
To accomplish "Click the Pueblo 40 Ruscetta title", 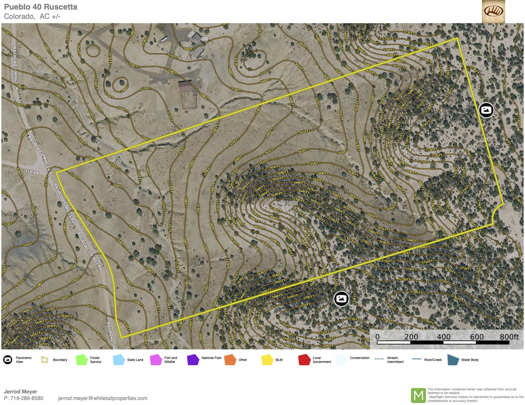I will click(40, 7).
